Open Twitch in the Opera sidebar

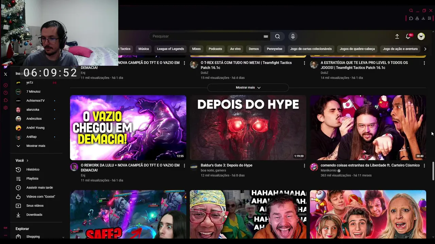(5, 67)
